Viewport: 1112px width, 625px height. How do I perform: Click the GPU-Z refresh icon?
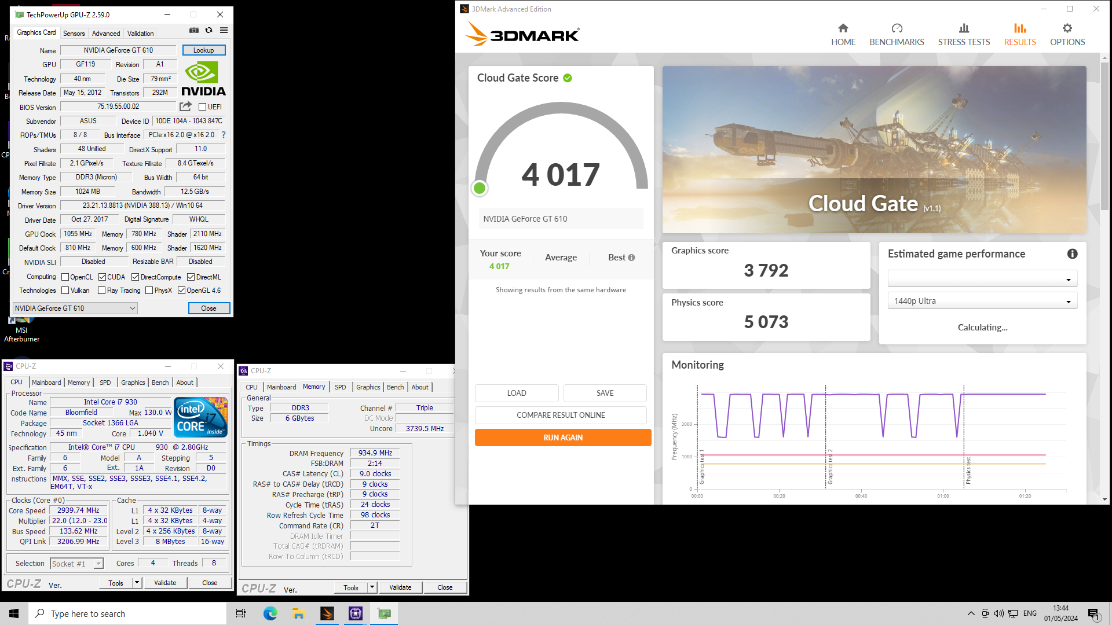(x=209, y=30)
